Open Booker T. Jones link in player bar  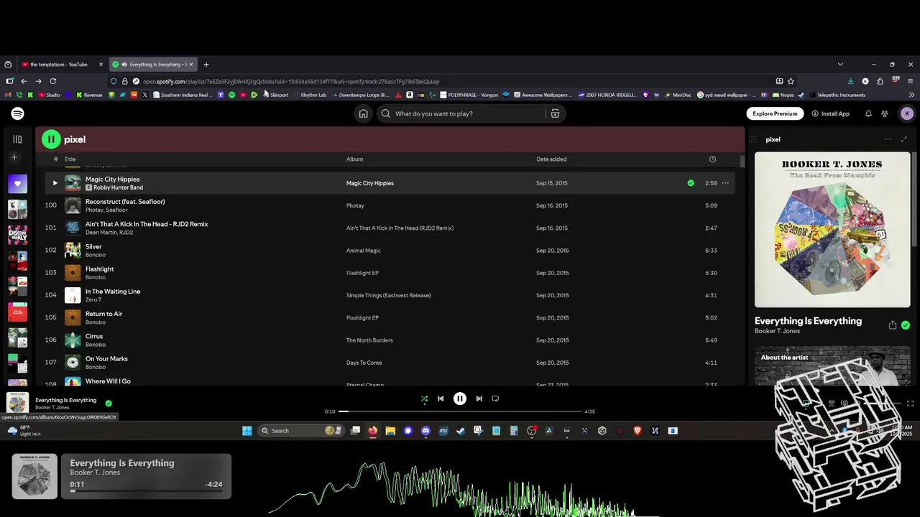pos(52,408)
